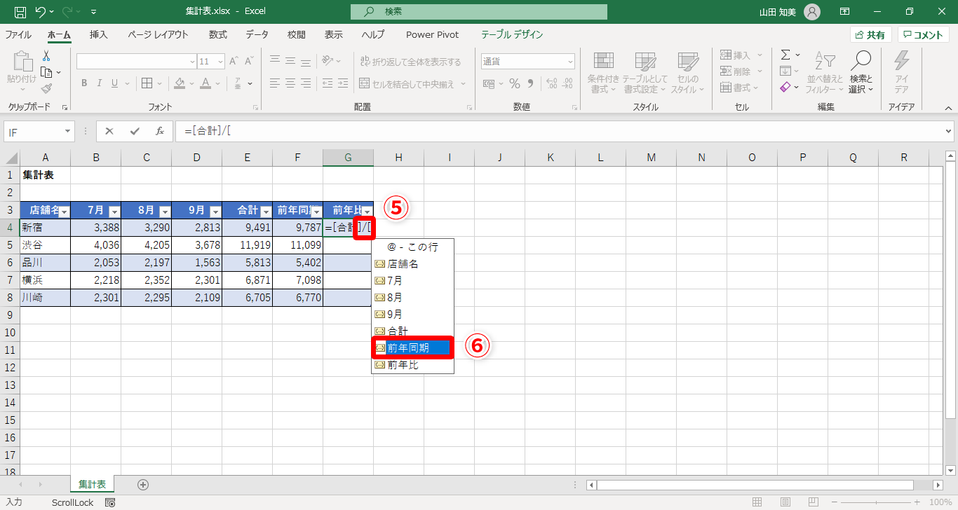Viewport: 958px width, 510px height.
Task: Open Sort and Filter (並べ替えとフィルター)
Action: pos(825,73)
